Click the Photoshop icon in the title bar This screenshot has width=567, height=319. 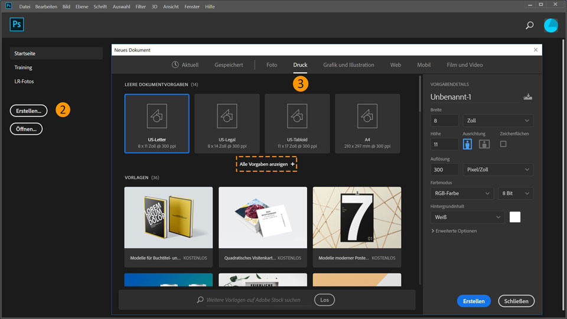[x=9, y=6]
